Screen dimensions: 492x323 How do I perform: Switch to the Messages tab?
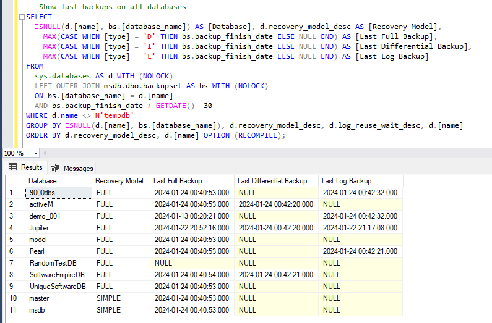point(78,168)
